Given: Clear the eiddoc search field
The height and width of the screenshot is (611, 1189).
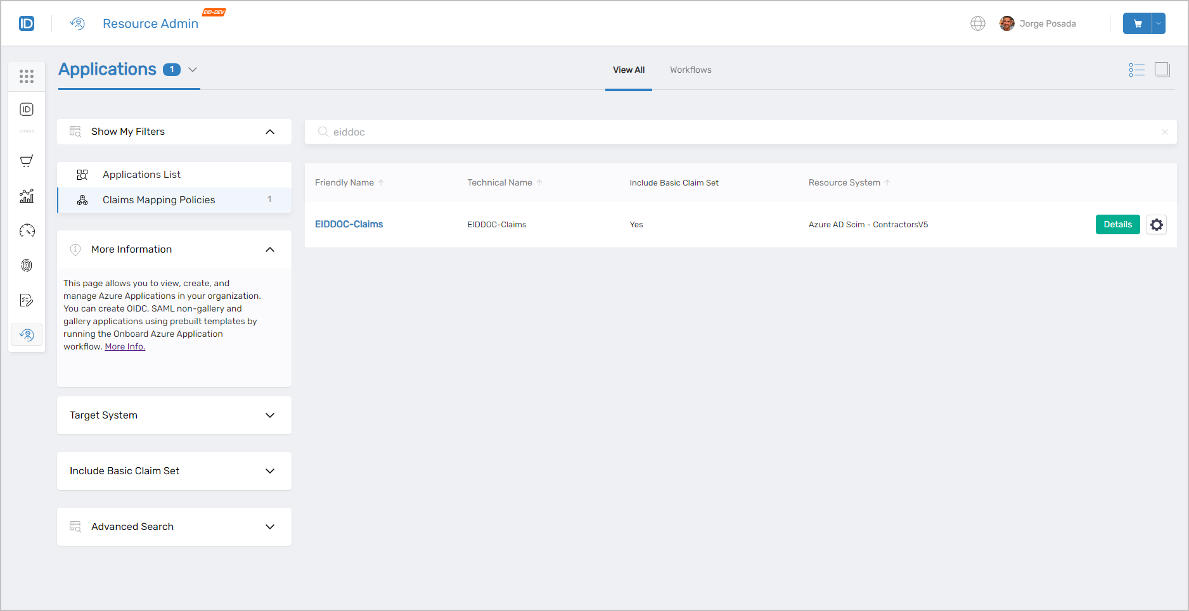Looking at the screenshot, I should pos(1164,132).
